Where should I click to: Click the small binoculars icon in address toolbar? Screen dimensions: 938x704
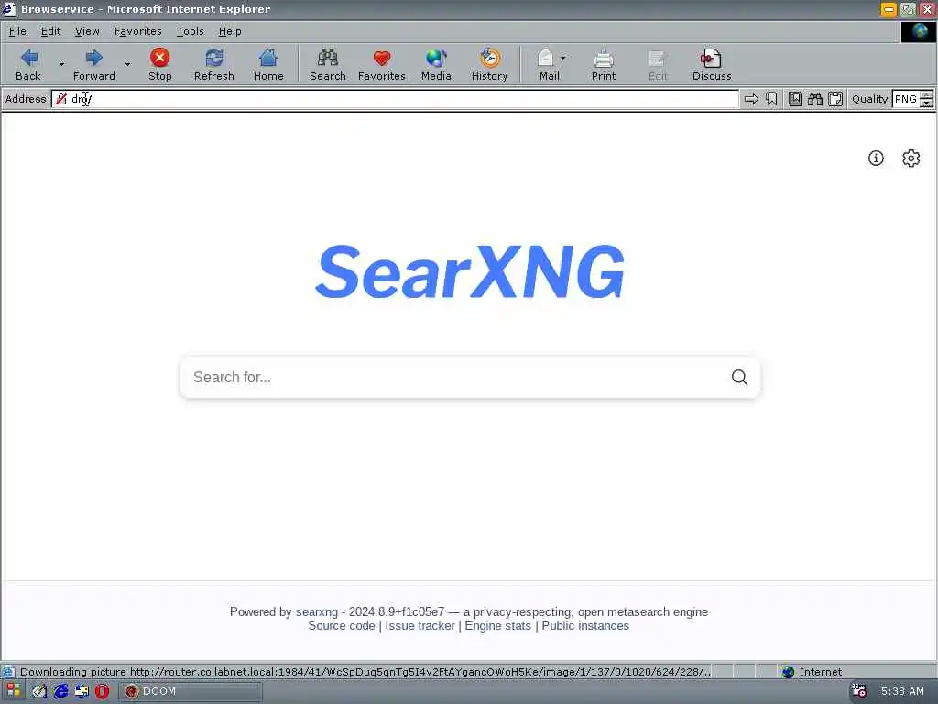(x=814, y=99)
